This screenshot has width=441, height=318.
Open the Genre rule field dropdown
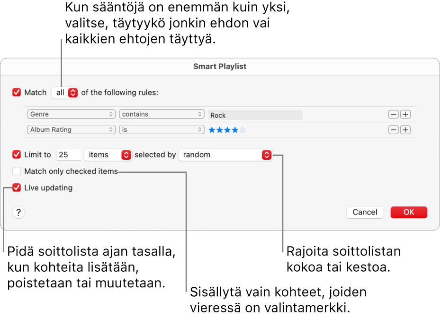click(71, 114)
